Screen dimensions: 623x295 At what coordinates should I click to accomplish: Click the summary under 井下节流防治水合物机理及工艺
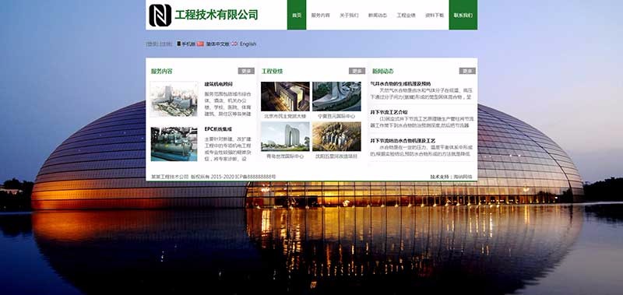pyautogui.click(x=421, y=150)
